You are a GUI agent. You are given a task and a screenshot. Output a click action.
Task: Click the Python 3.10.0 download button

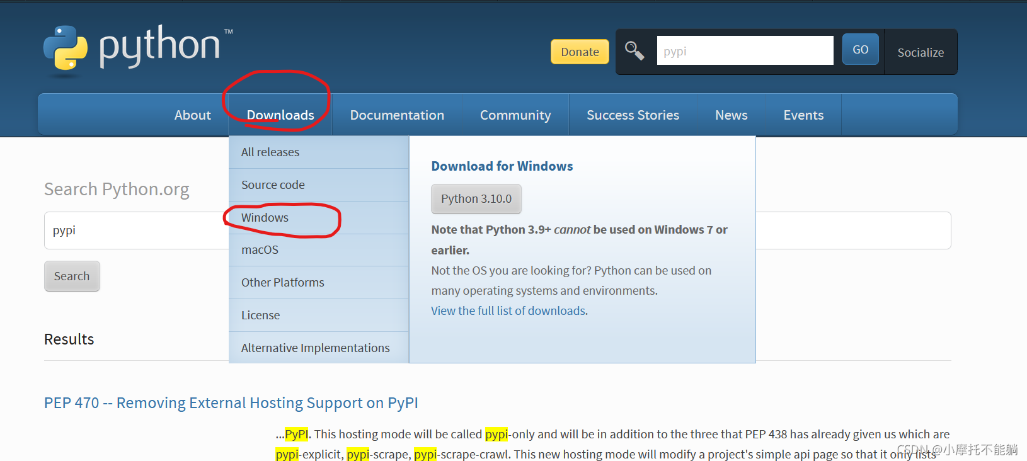click(476, 199)
